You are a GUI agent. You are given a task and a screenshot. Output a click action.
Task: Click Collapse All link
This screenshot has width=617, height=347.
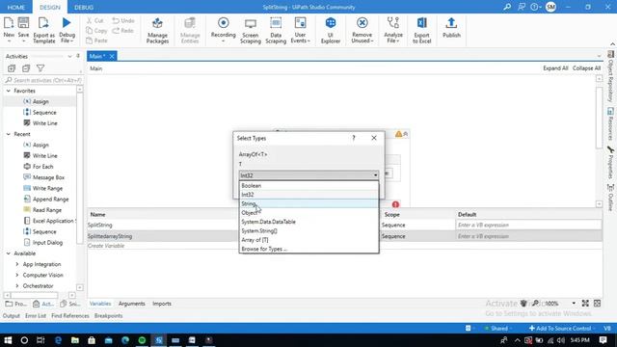coord(586,68)
